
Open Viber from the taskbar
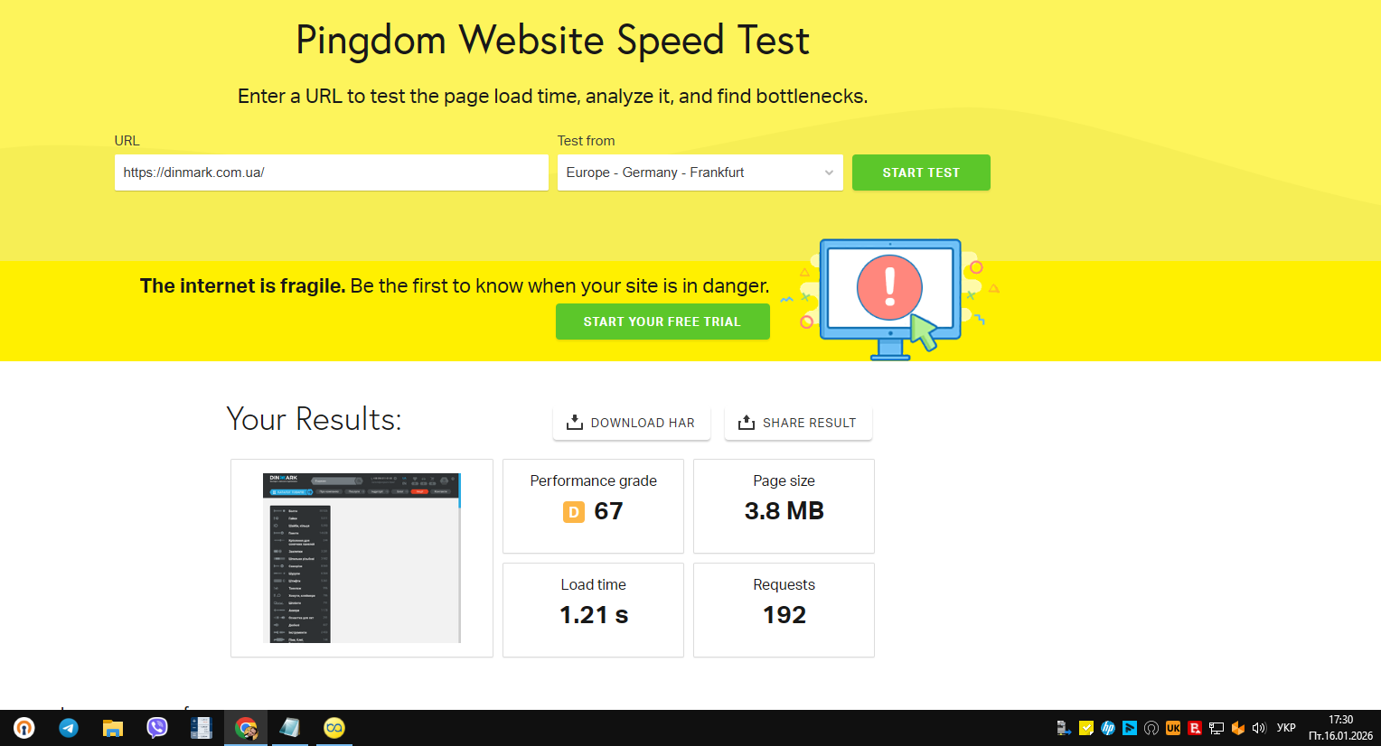(x=157, y=728)
